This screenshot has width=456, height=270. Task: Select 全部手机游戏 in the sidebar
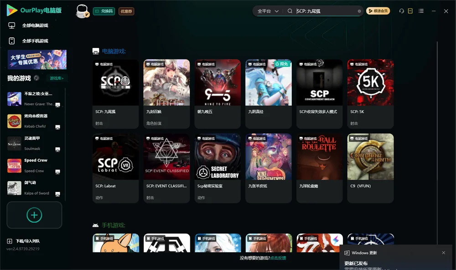[35, 41]
